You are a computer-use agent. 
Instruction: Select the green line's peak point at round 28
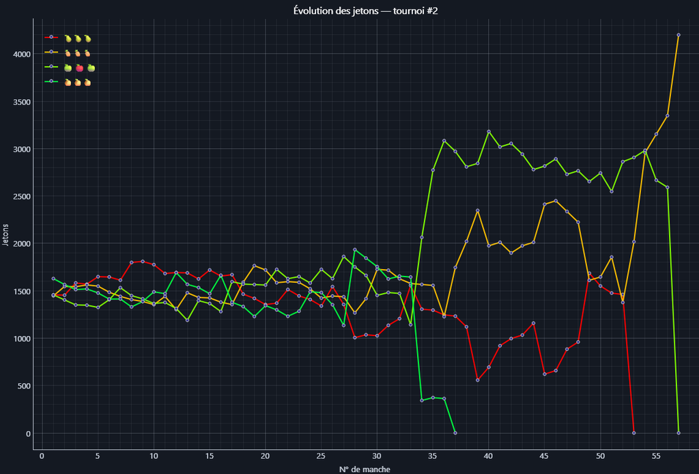pos(355,250)
